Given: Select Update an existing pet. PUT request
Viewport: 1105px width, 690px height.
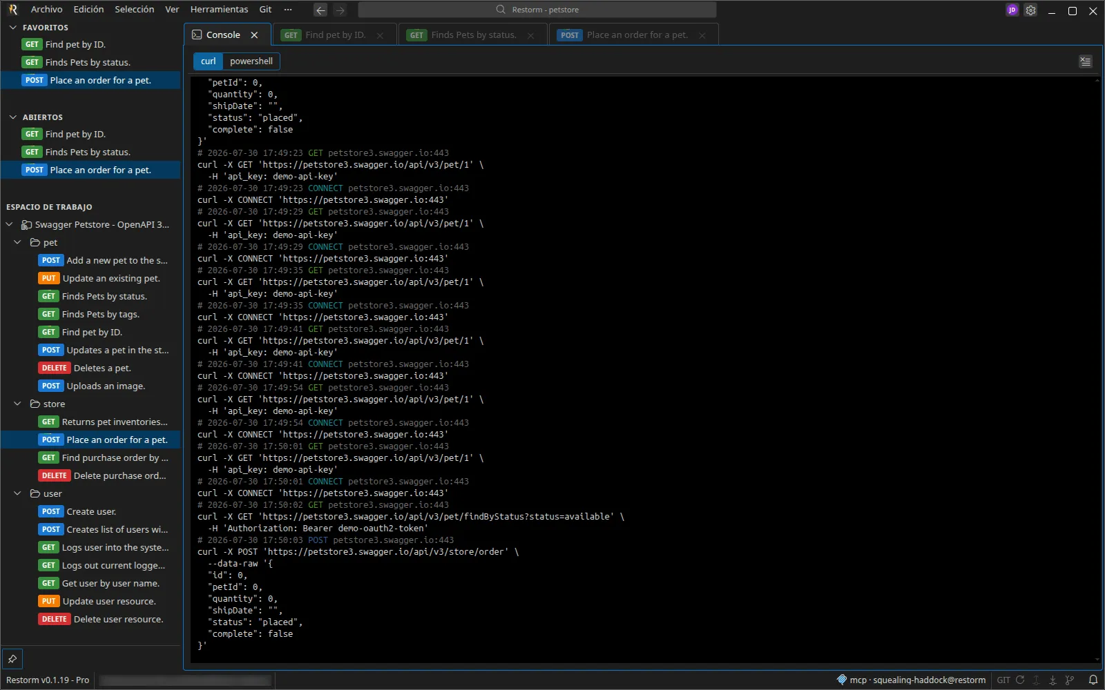Looking at the screenshot, I should click(x=90, y=279).
